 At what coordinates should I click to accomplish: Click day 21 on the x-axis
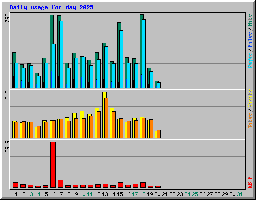(165, 194)
